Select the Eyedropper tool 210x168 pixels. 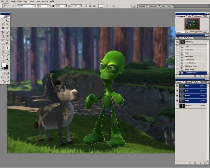point(7,56)
